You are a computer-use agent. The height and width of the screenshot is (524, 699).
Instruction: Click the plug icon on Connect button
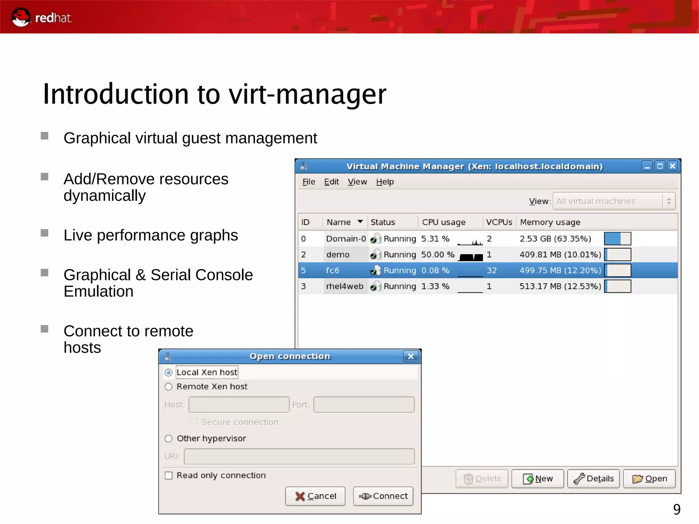click(365, 496)
